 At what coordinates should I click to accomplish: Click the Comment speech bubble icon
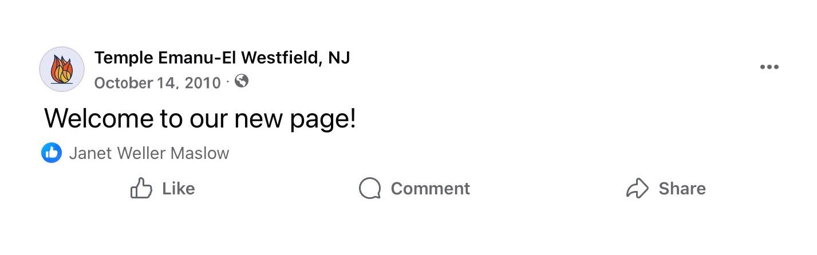click(370, 188)
